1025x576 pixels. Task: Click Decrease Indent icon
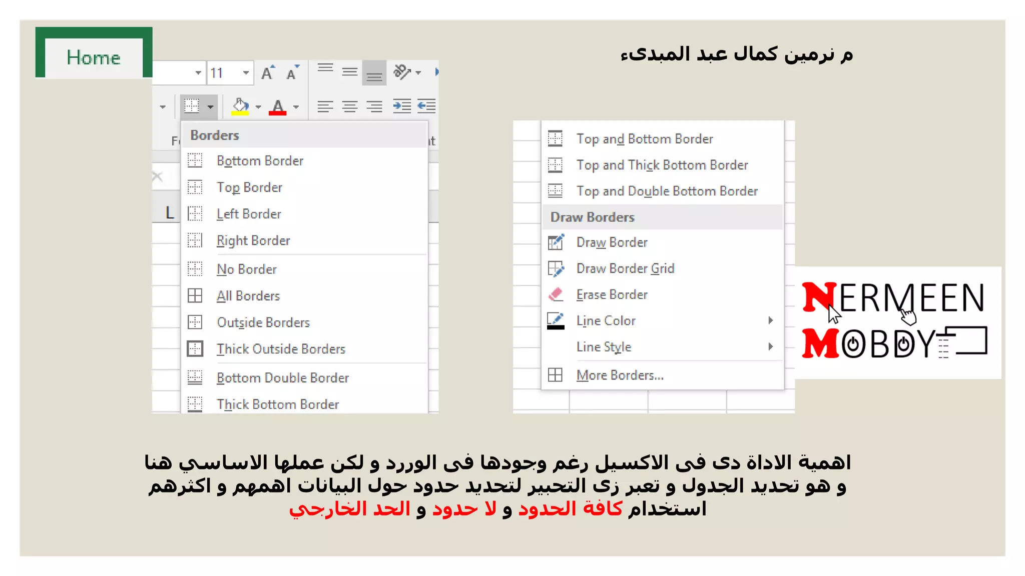[x=402, y=106]
